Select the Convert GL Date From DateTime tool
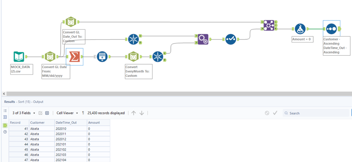352x162 pixels. pyautogui.click(x=50, y=56)
